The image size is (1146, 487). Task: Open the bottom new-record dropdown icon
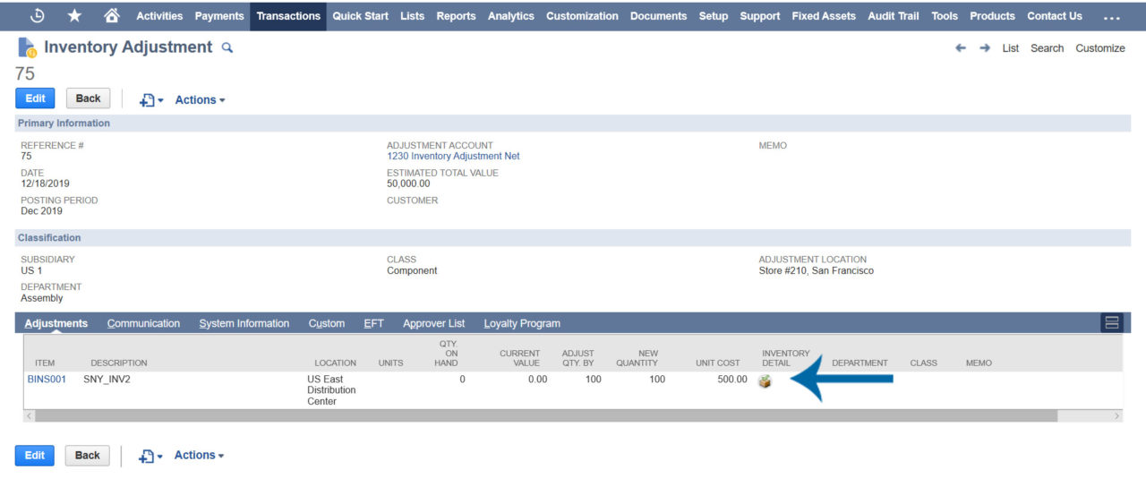(150, 456)
